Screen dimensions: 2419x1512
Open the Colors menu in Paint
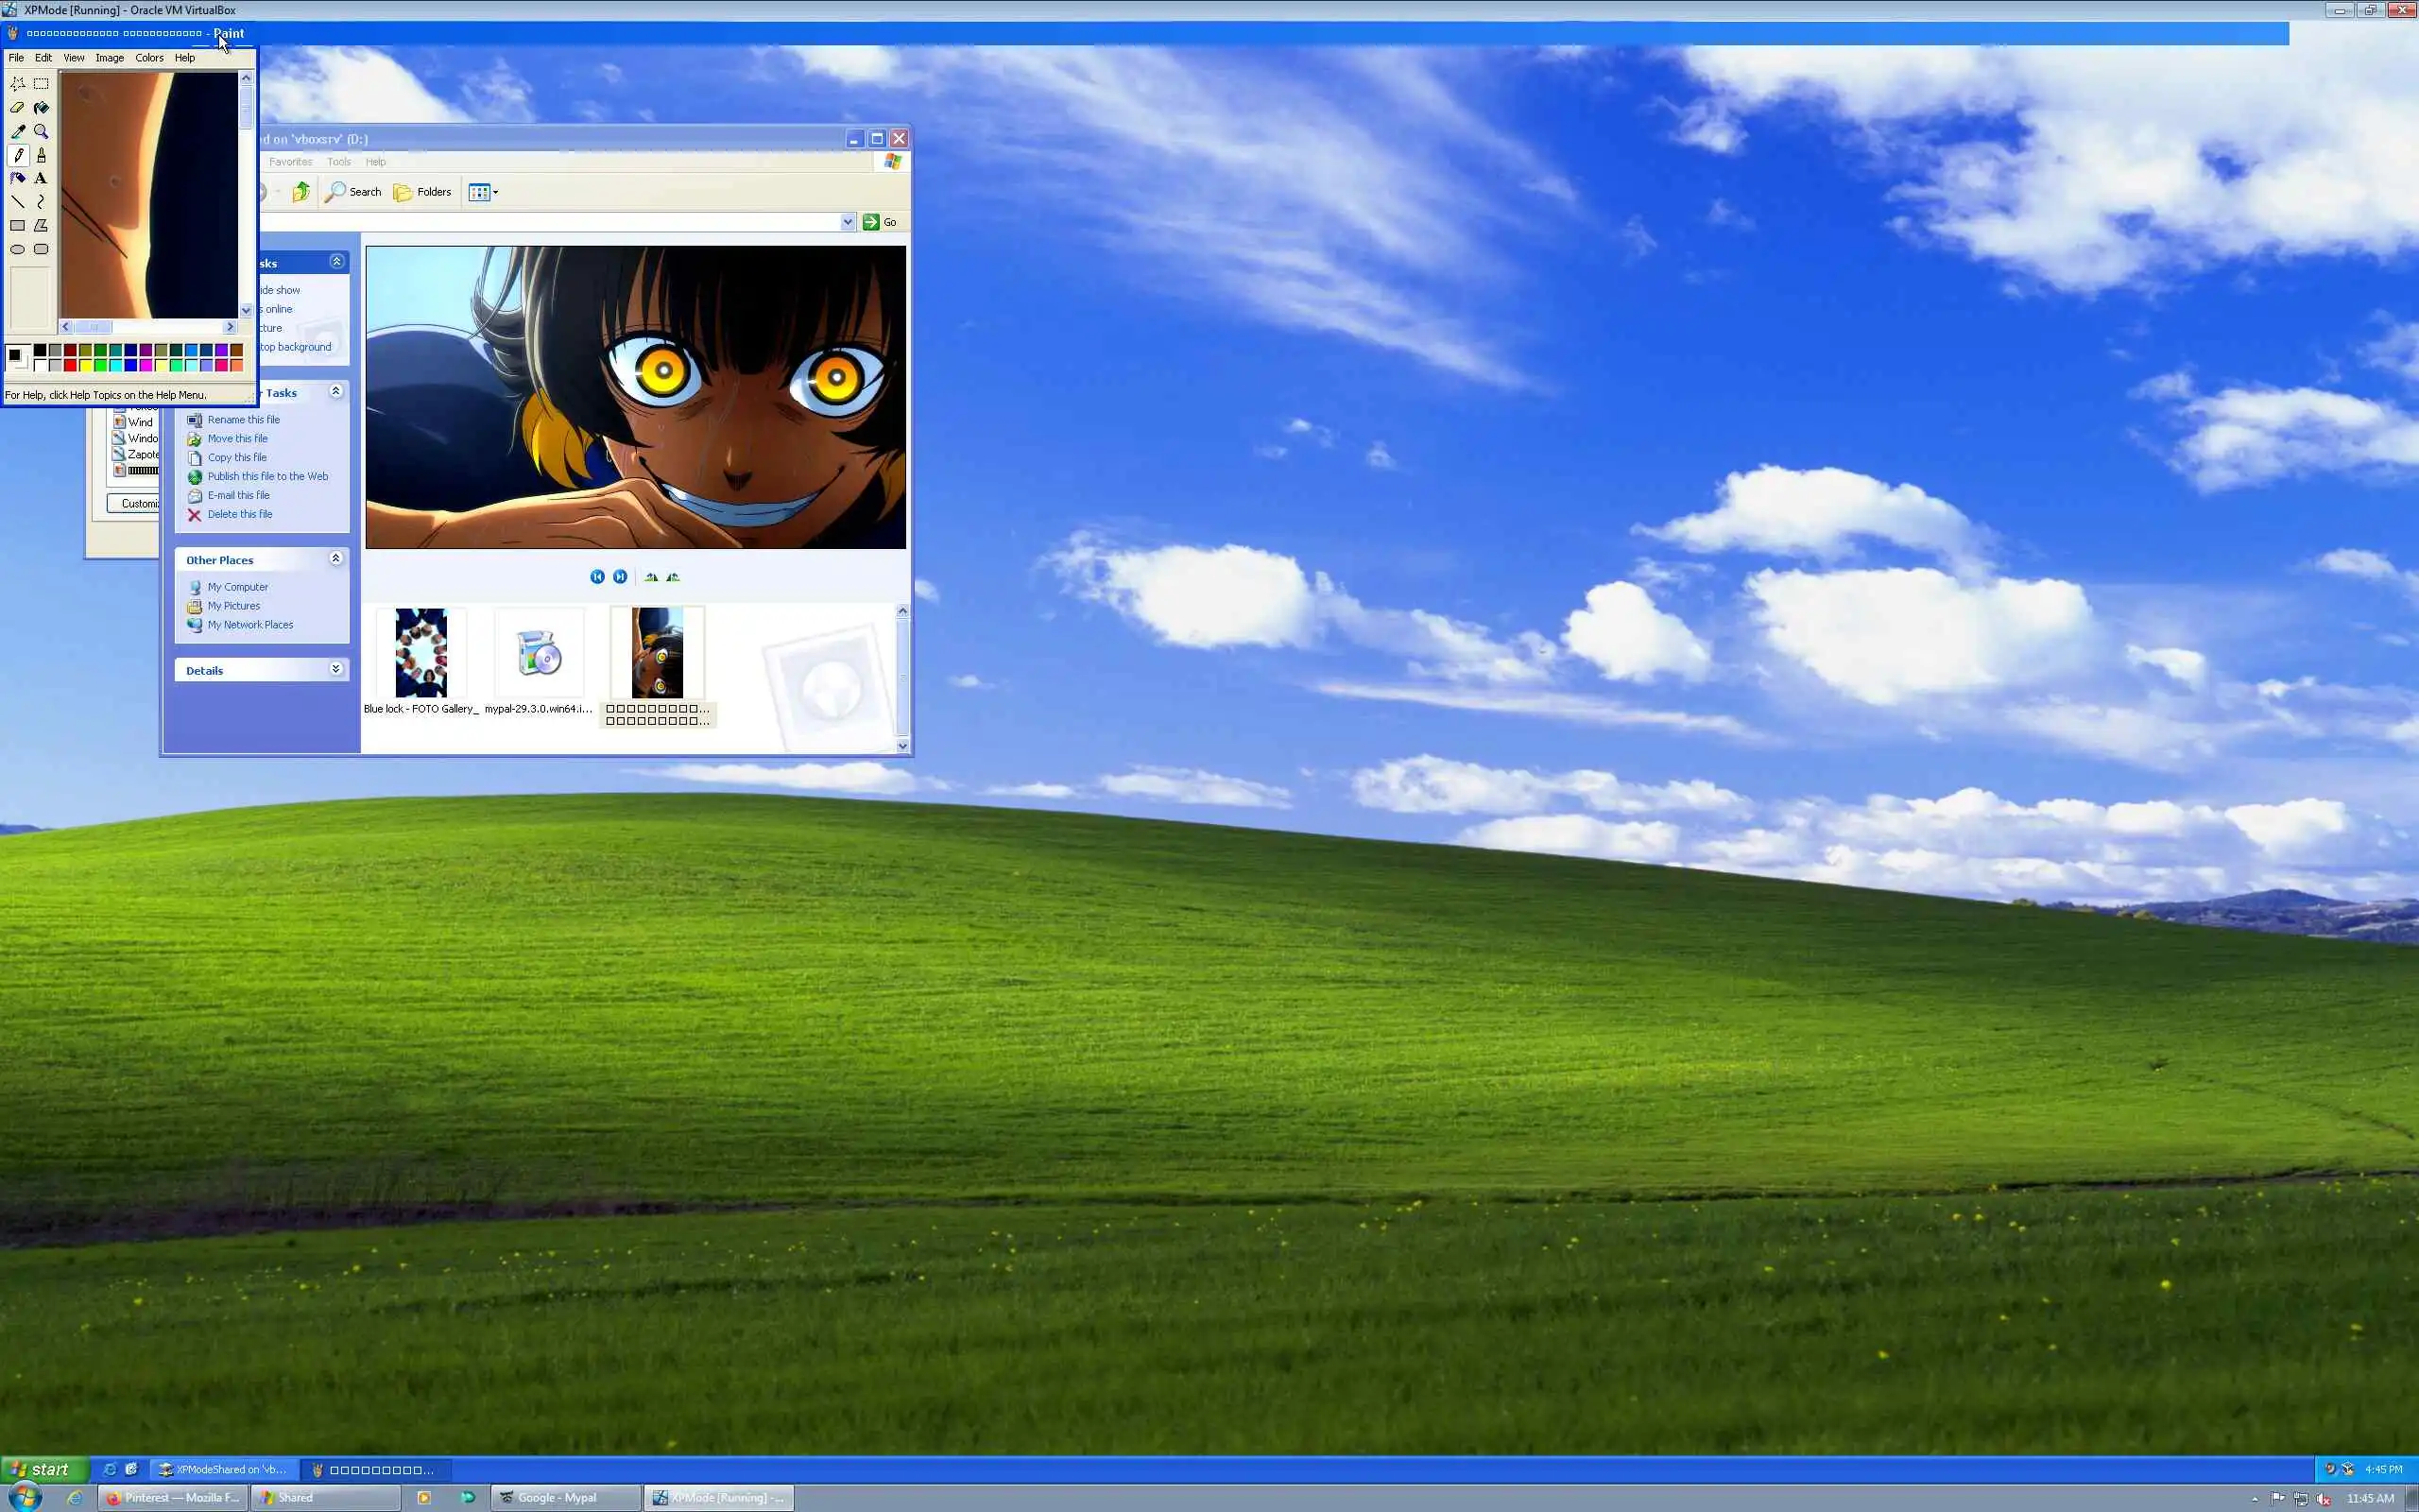point(149,58)
